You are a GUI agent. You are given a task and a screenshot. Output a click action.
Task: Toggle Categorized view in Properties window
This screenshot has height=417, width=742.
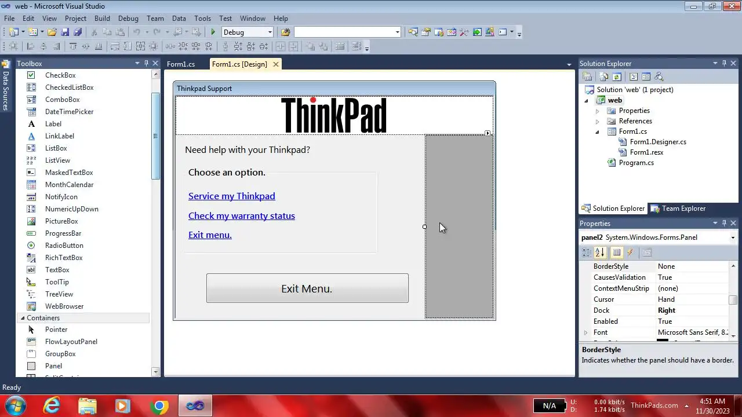[x=587, y=253]
